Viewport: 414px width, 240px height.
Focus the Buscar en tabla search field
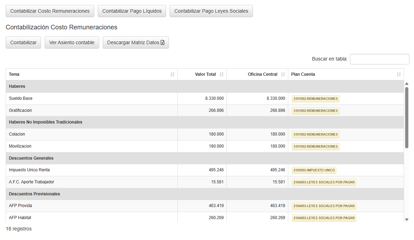(379, 59)
